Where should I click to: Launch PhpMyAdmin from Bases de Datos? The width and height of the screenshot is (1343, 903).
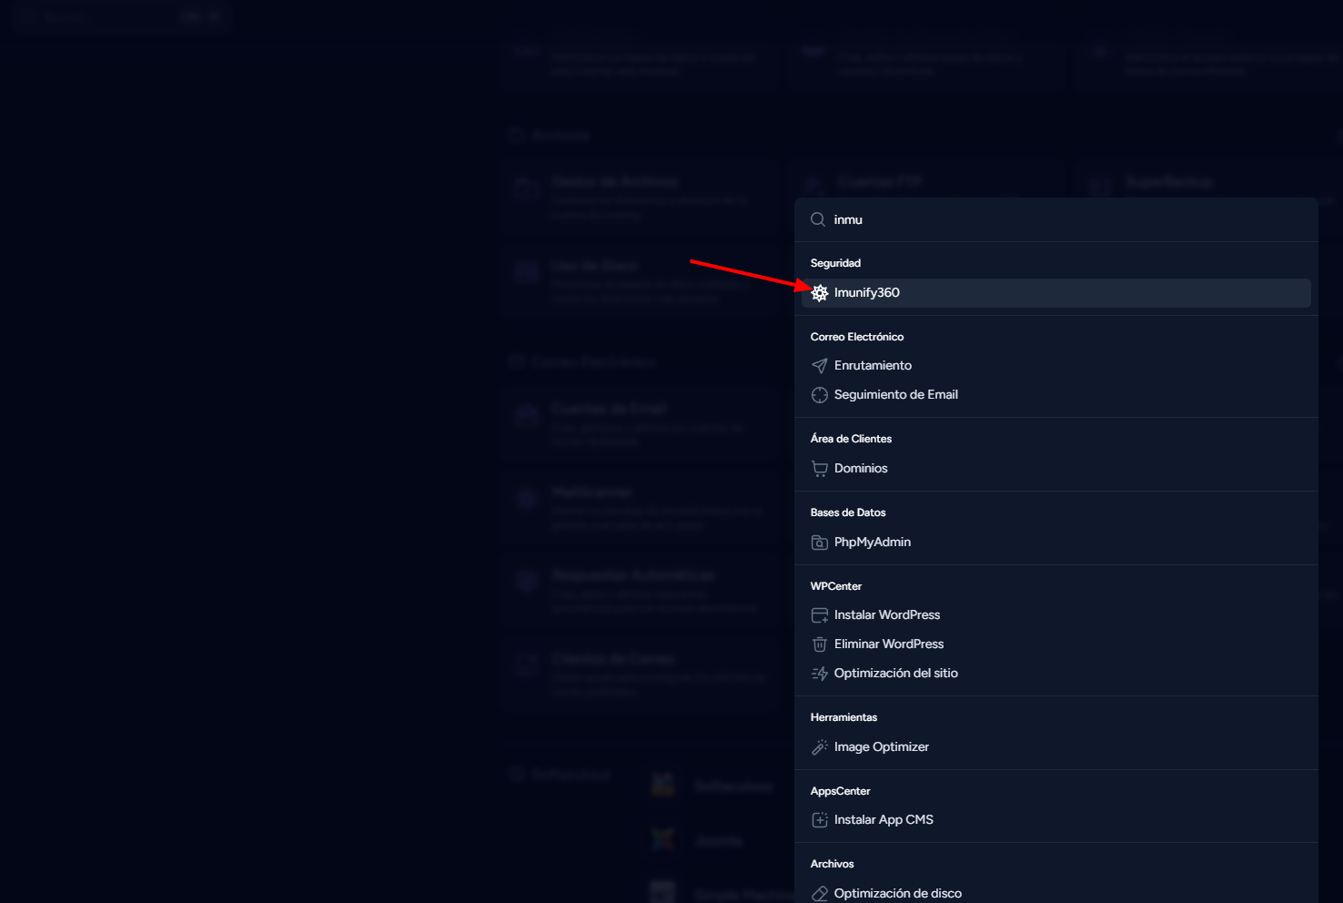pyautogui.click(x=872, y=543)
